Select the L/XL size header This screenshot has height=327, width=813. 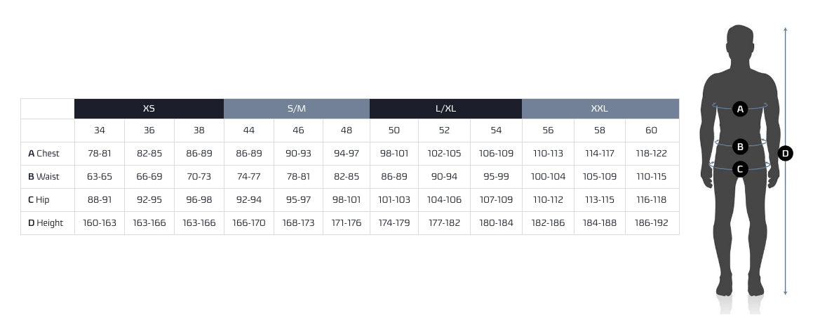445,109
